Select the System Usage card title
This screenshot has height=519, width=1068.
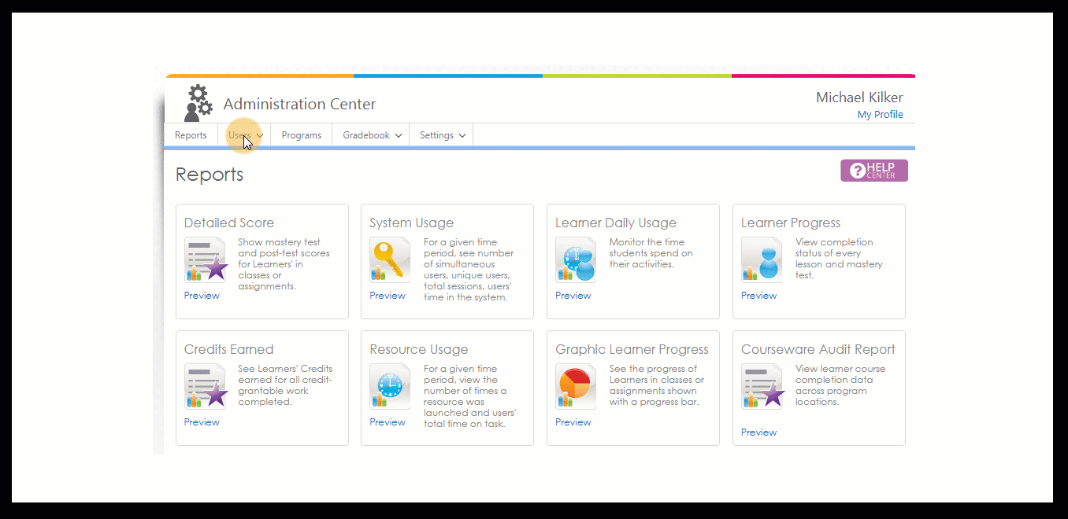(411, 223)
